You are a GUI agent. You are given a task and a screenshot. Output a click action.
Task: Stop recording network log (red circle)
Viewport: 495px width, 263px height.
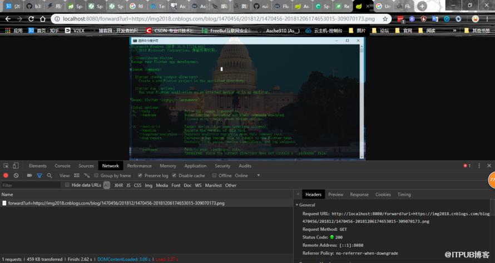(x=6, y=176)
